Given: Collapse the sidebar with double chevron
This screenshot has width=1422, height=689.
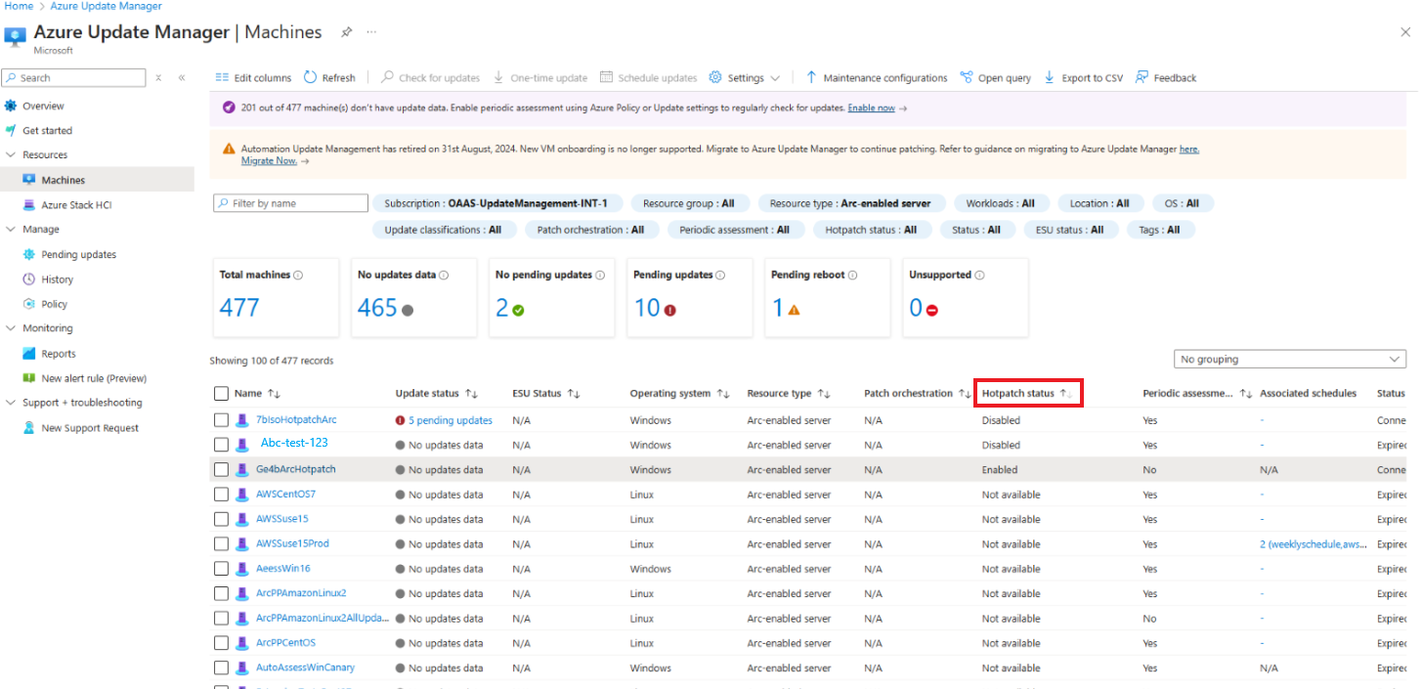Looking at the screenshot, I should coord(182,78).
